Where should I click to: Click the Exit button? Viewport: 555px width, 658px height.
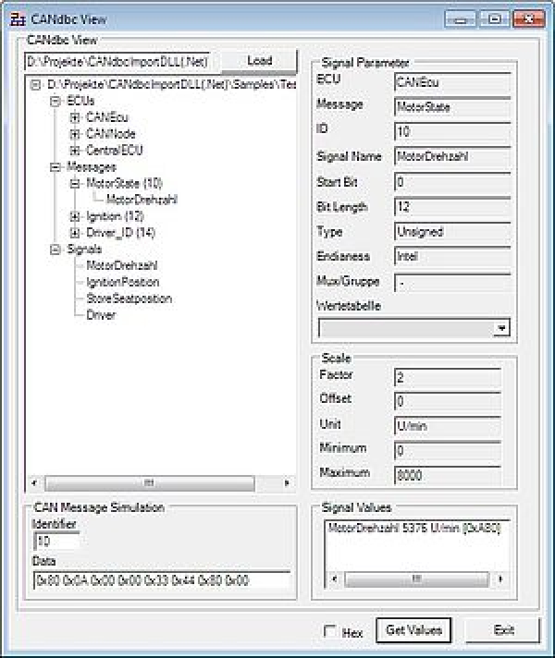click(x=503, y=630)
